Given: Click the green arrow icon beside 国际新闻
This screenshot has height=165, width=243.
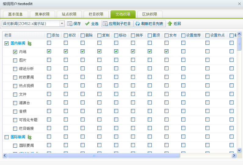Looking at the screenshot, I should tap(30, 137).
